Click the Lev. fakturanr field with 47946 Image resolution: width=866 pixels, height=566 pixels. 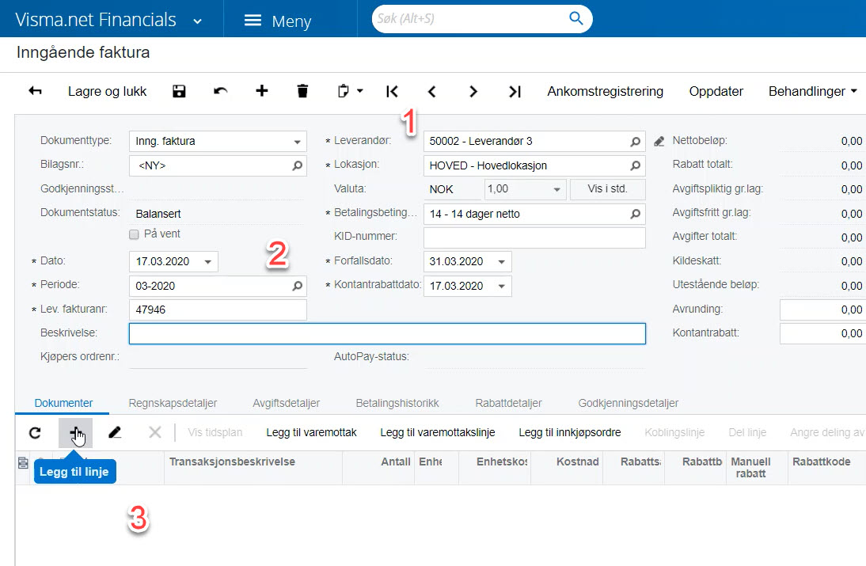[x=218, y=310]
